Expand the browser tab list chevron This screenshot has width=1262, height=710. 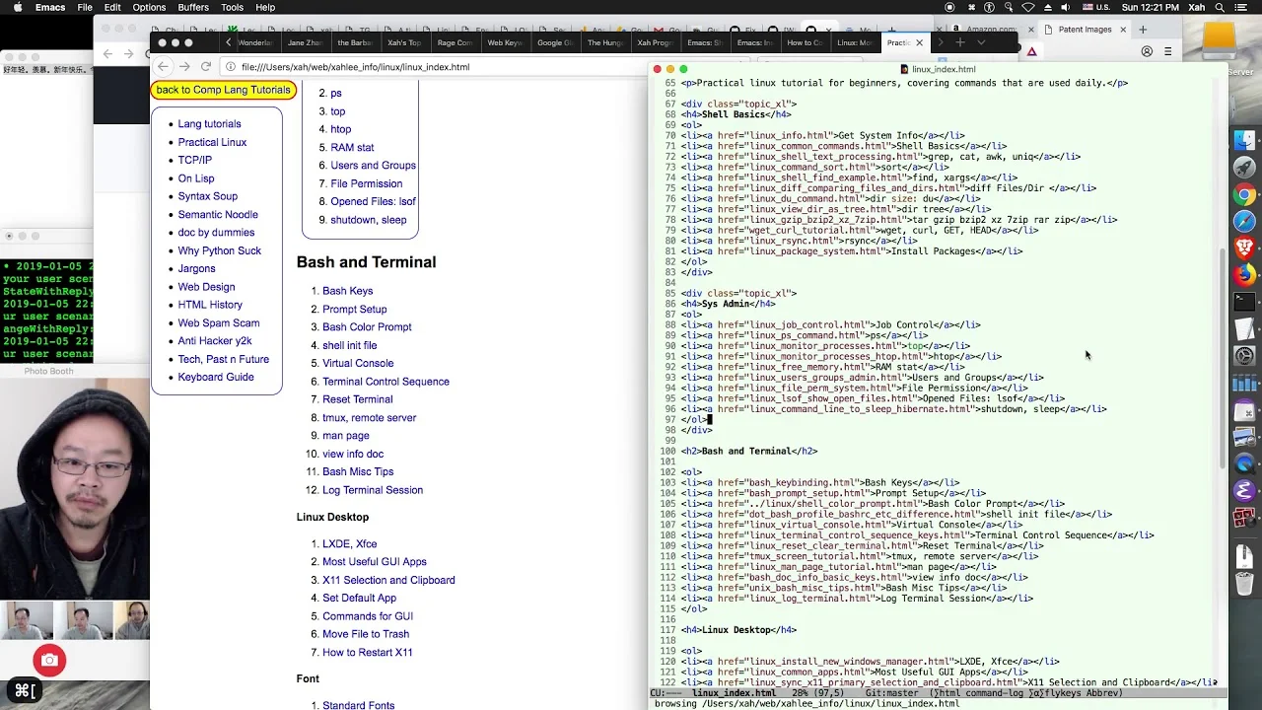[x=981, y=42]
